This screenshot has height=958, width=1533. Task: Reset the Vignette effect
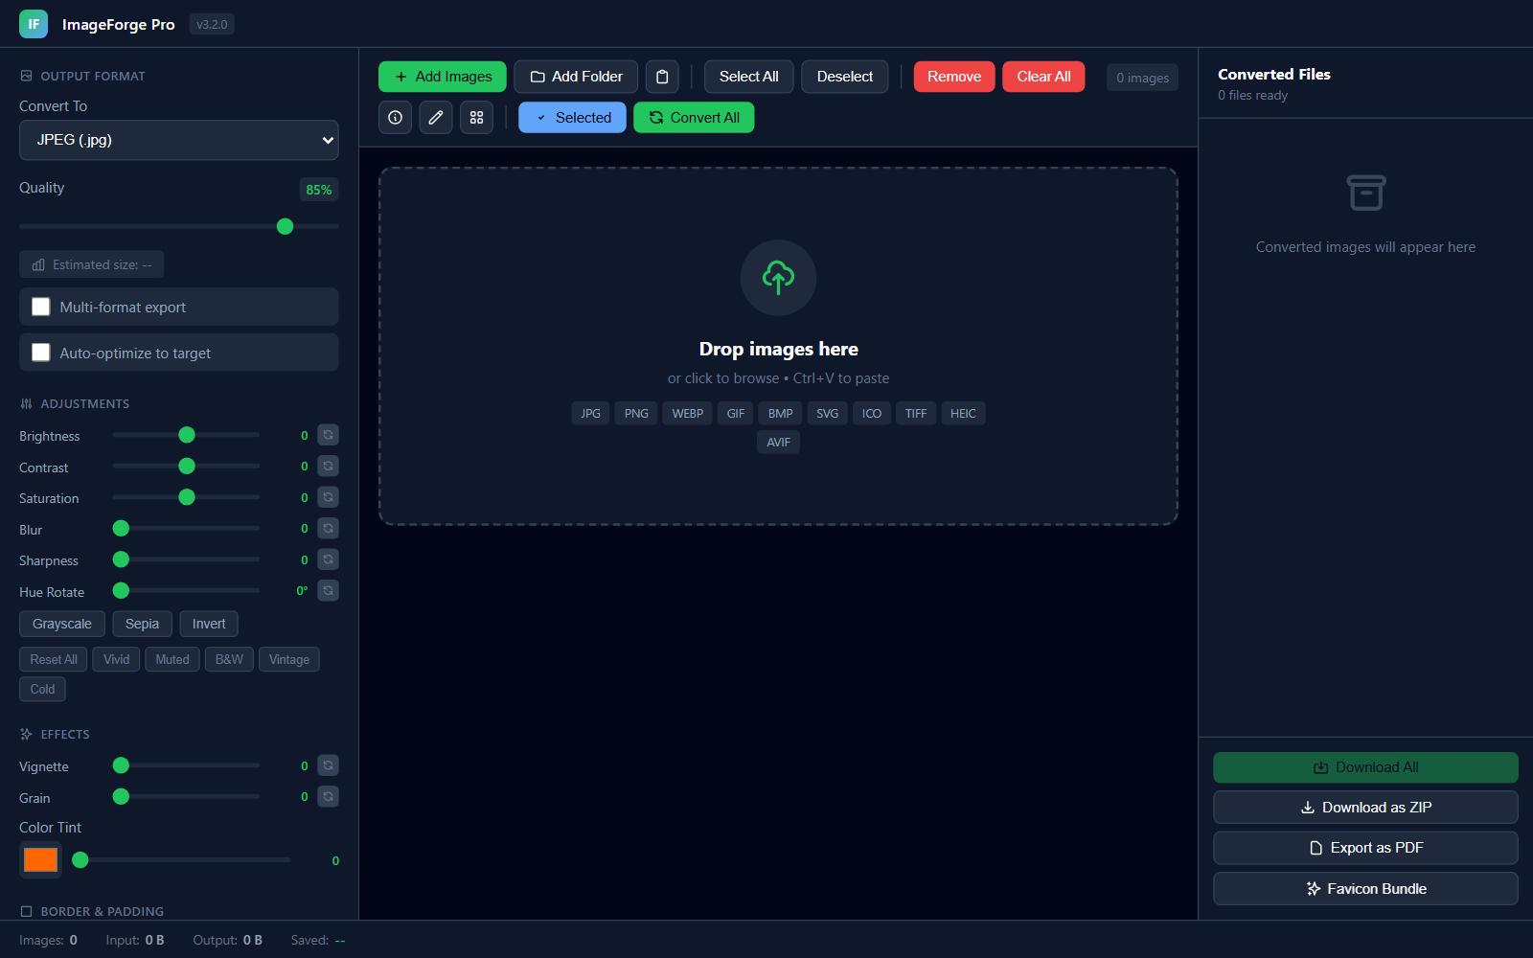(328, 765)
